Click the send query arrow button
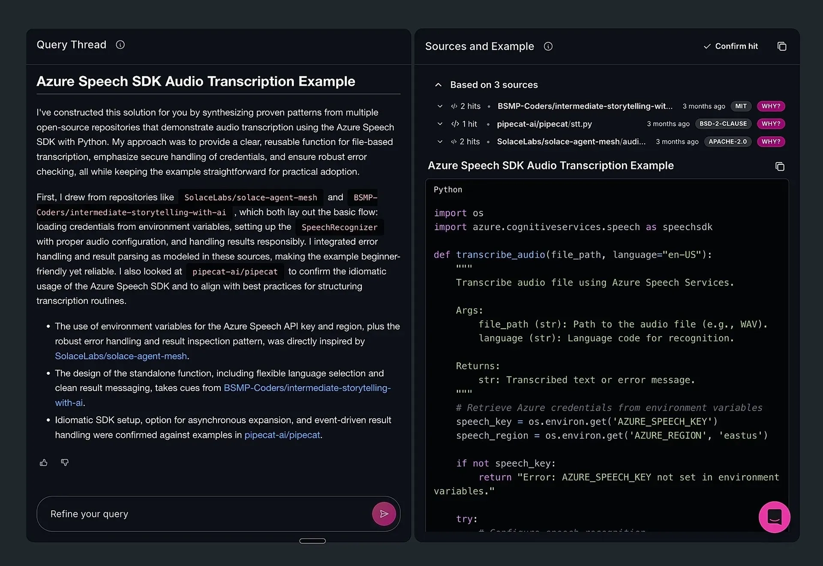Viewport: 823px width, 566px height. tap(384, 514)
